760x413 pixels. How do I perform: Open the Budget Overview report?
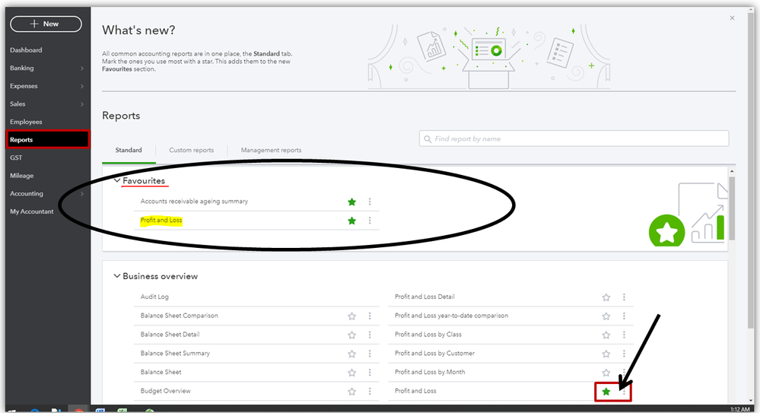tap(165, 391)
